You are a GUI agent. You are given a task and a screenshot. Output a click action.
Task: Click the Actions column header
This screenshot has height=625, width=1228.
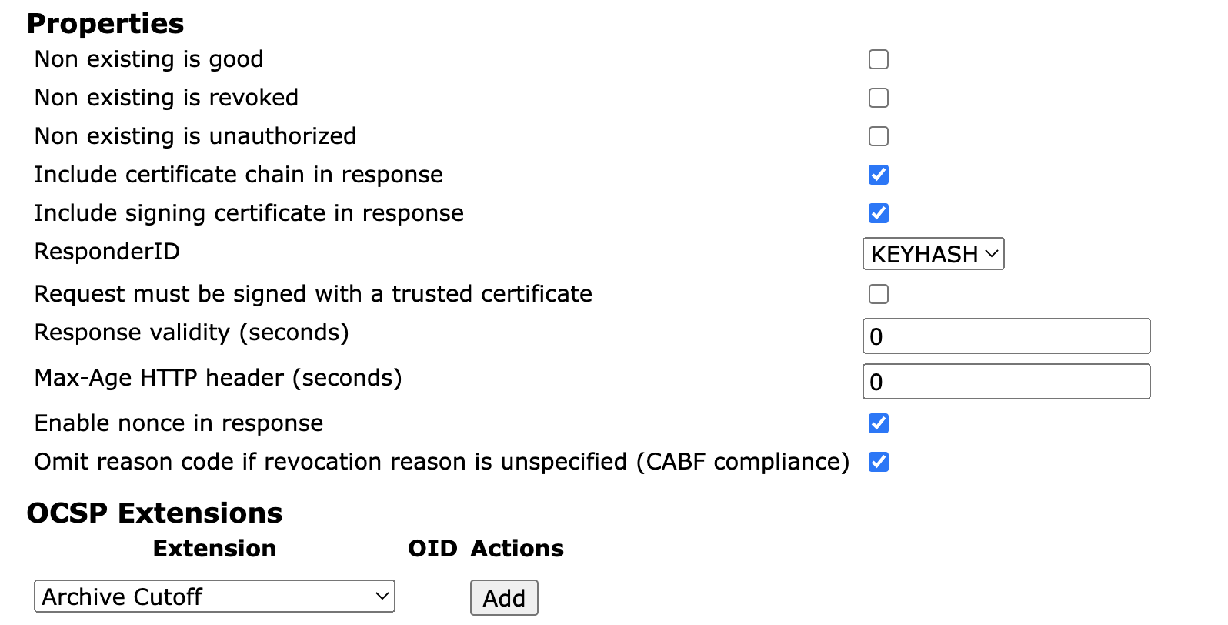click(x=516, y=548)
